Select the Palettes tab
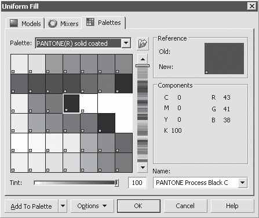The image size is (259, 218). click(x=104, y=23)
